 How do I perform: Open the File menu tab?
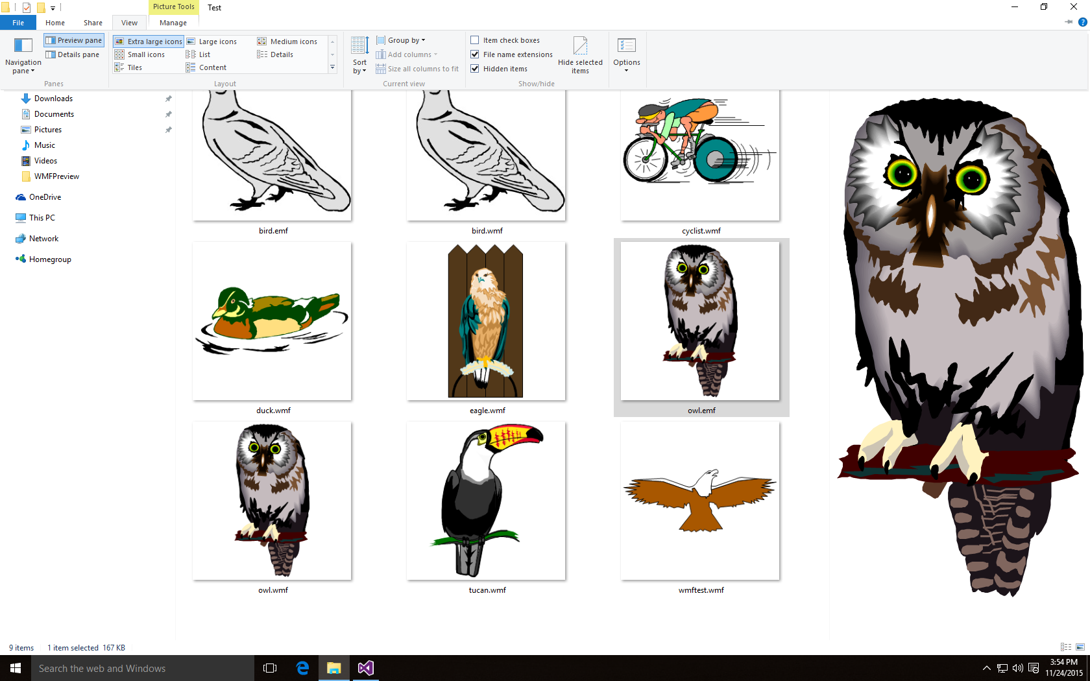click(18, 23)
